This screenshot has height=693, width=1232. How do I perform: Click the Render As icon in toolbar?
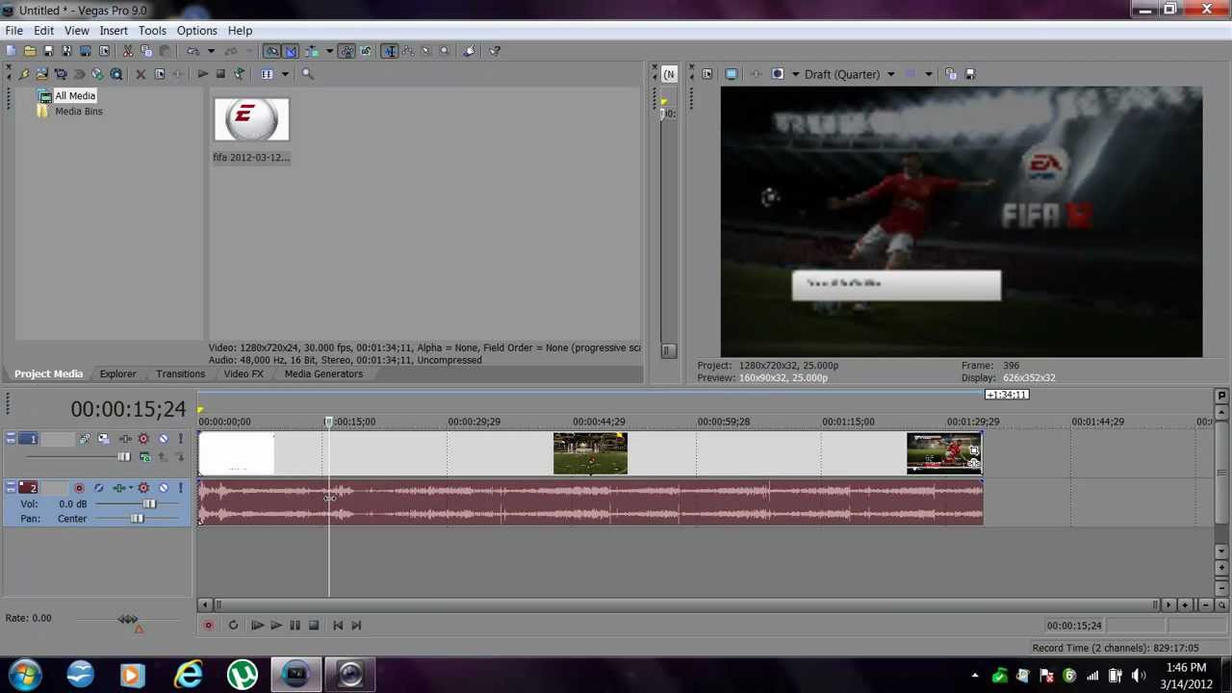86,51
